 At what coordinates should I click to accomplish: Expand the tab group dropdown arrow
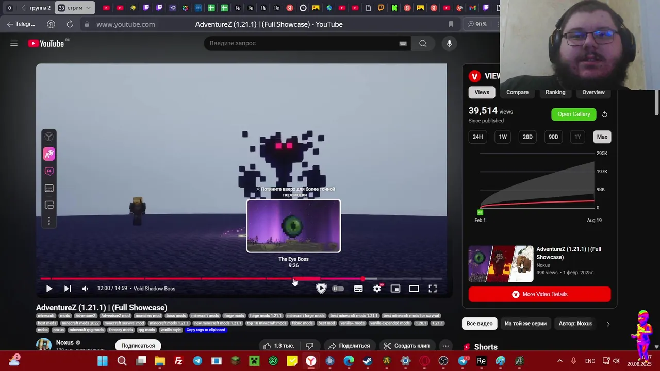pyautogui.click(x=89, y=8)
